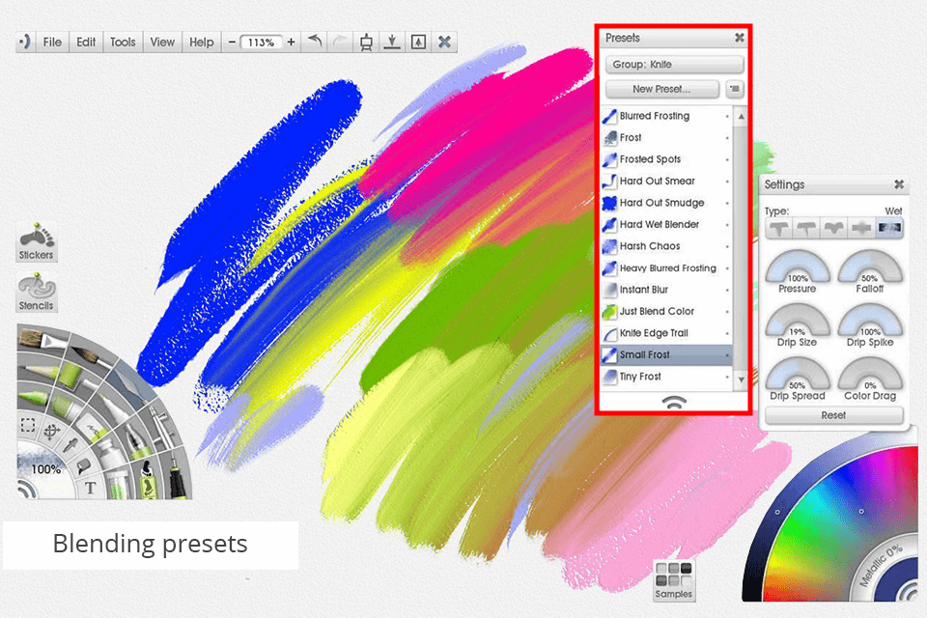Screen dimensions: 927x618
Task: Zoom in with the plus button
Action: (x=291, y=42)
